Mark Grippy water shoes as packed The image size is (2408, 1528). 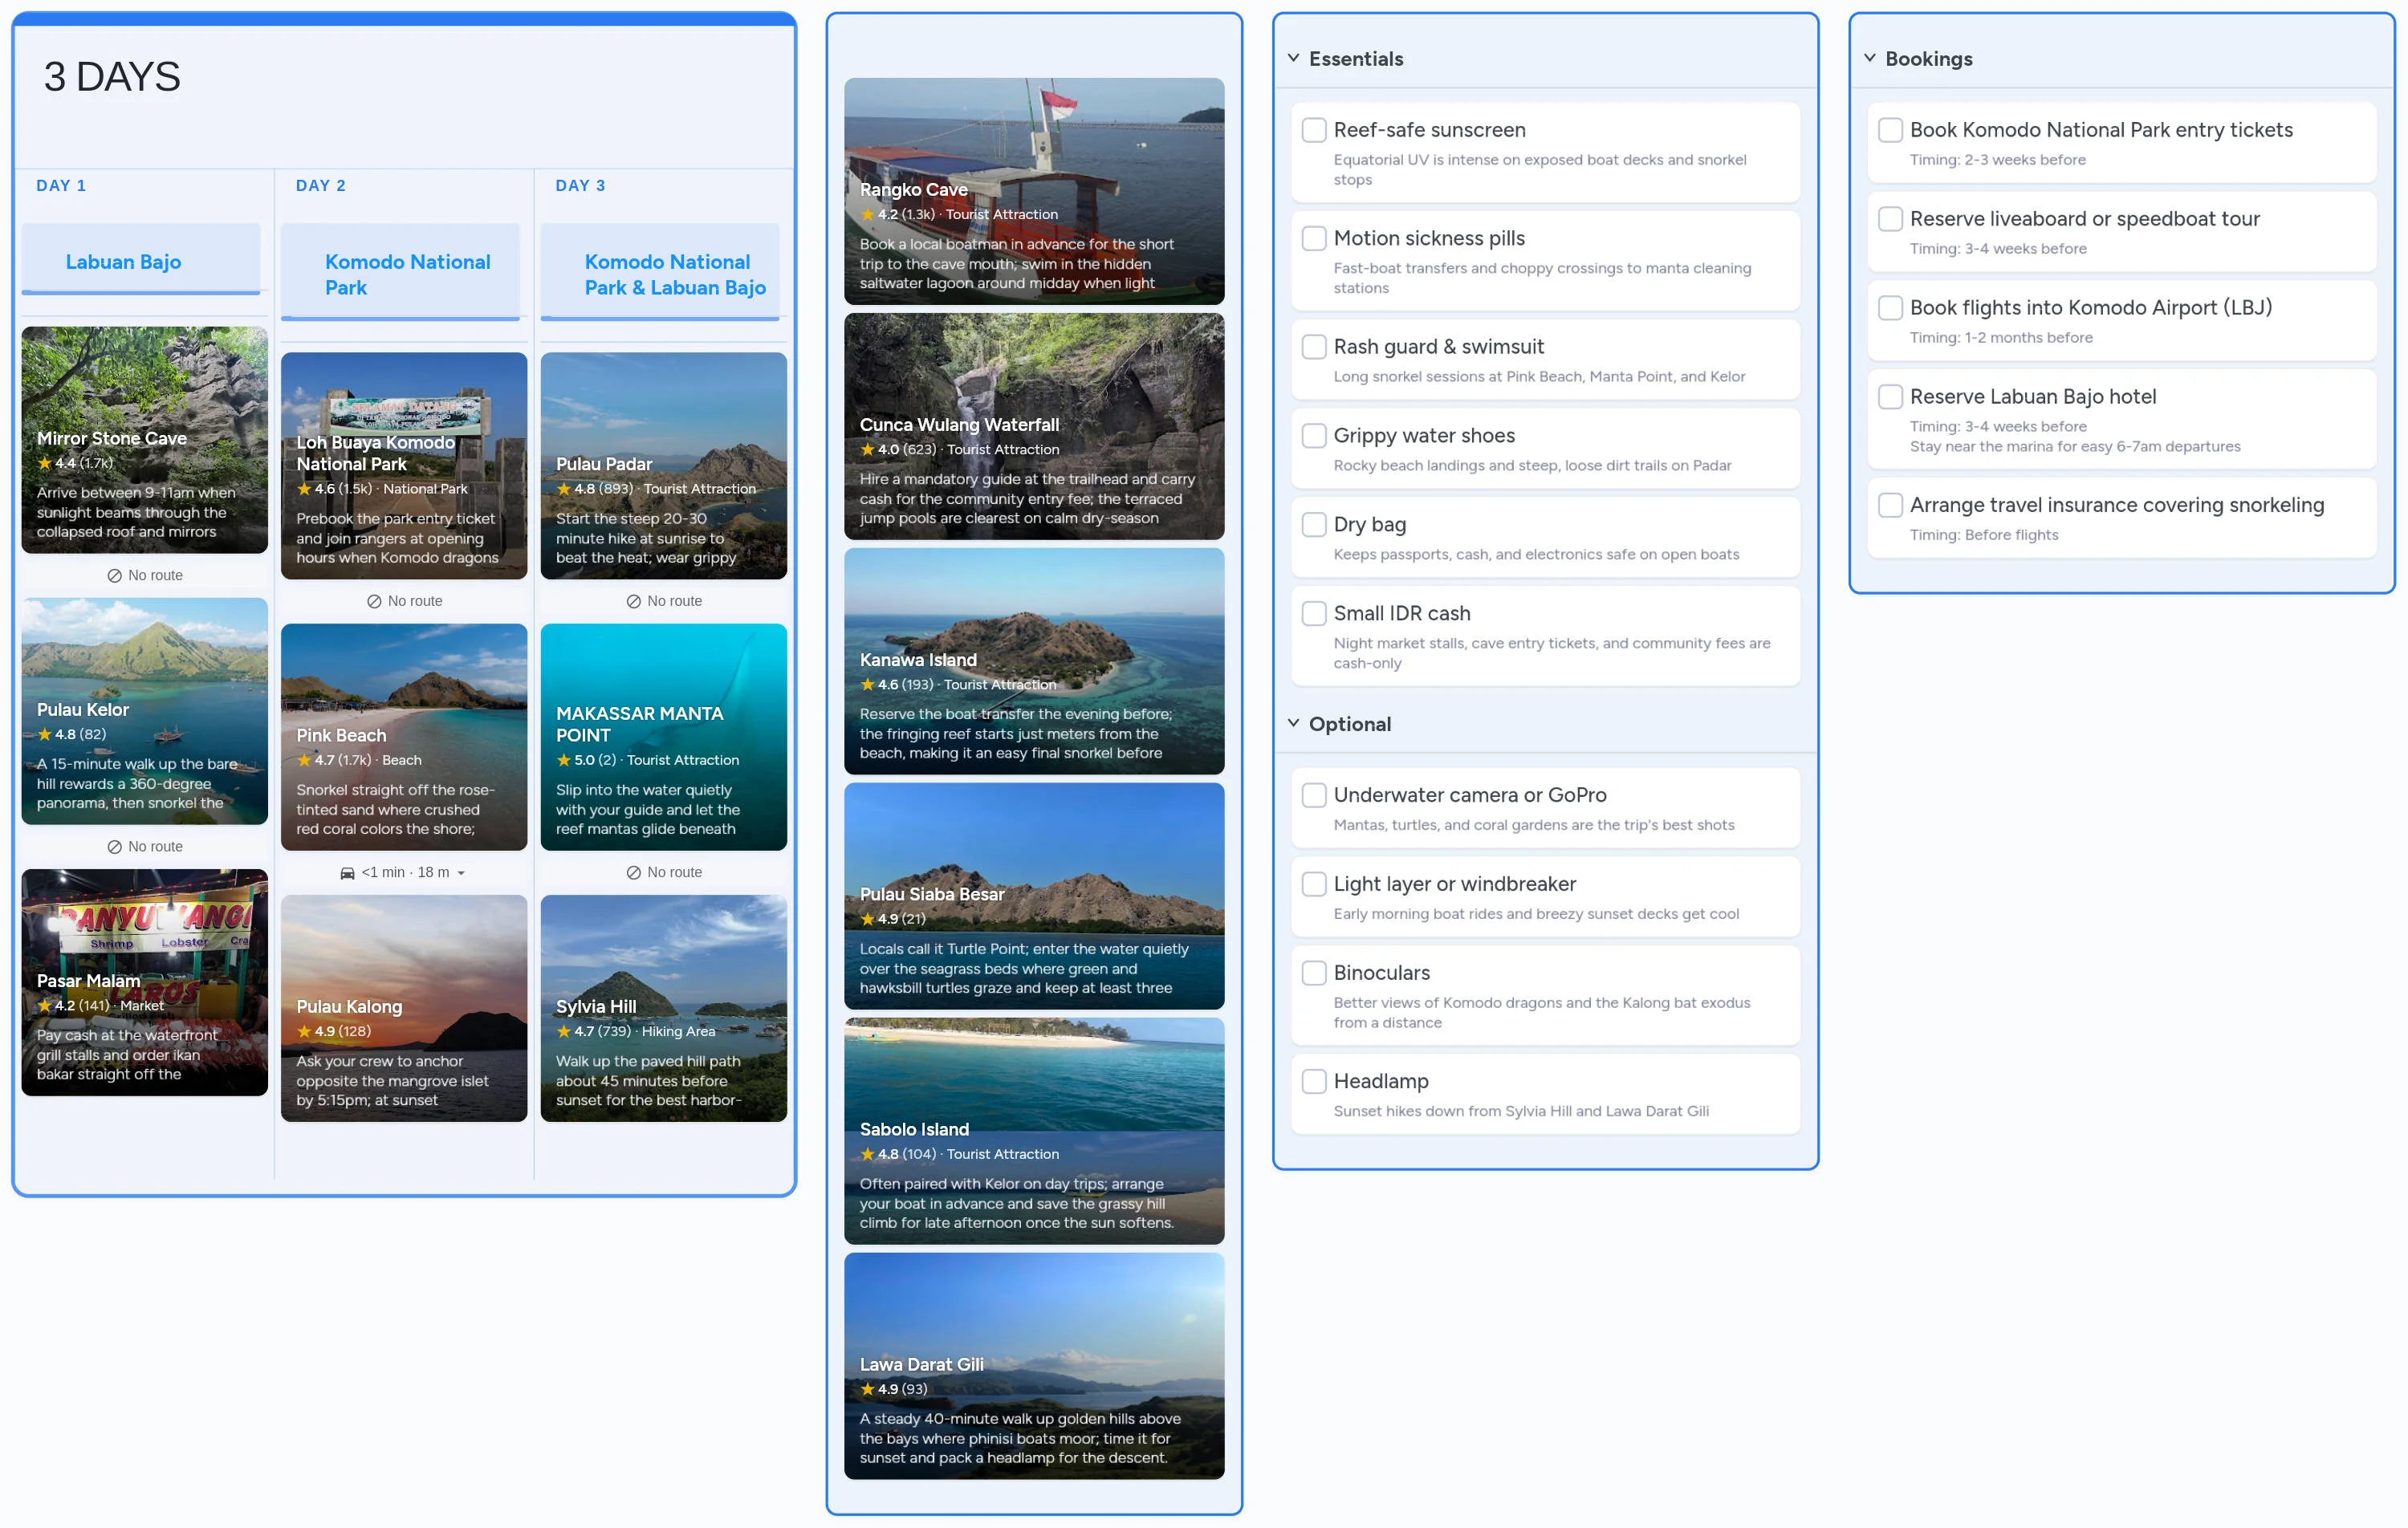tap(1314, 436)
